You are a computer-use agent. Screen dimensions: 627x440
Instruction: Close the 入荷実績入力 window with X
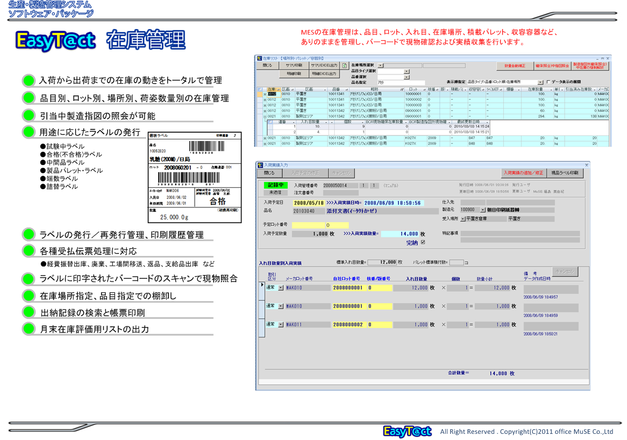tap(587, 165)
